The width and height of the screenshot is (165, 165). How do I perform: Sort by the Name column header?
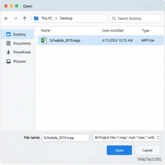point(46,31)
